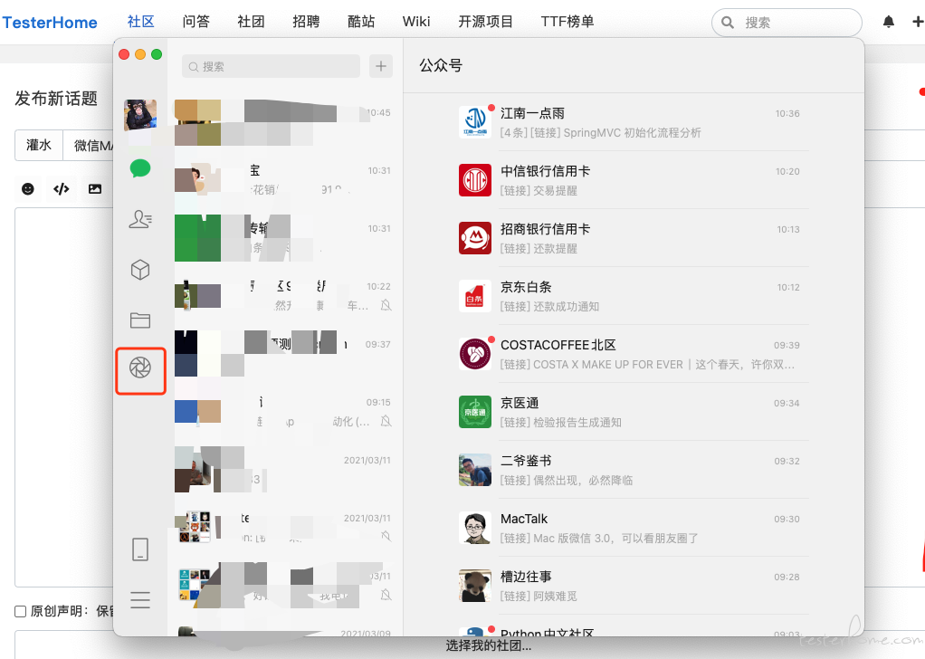
Task: Insert code block with the editor code icon
Action: click(62, 189)
